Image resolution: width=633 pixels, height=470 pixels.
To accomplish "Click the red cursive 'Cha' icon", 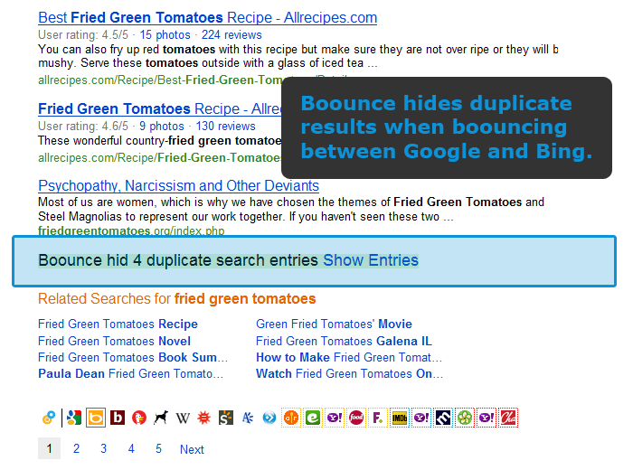I will [508, 418].
